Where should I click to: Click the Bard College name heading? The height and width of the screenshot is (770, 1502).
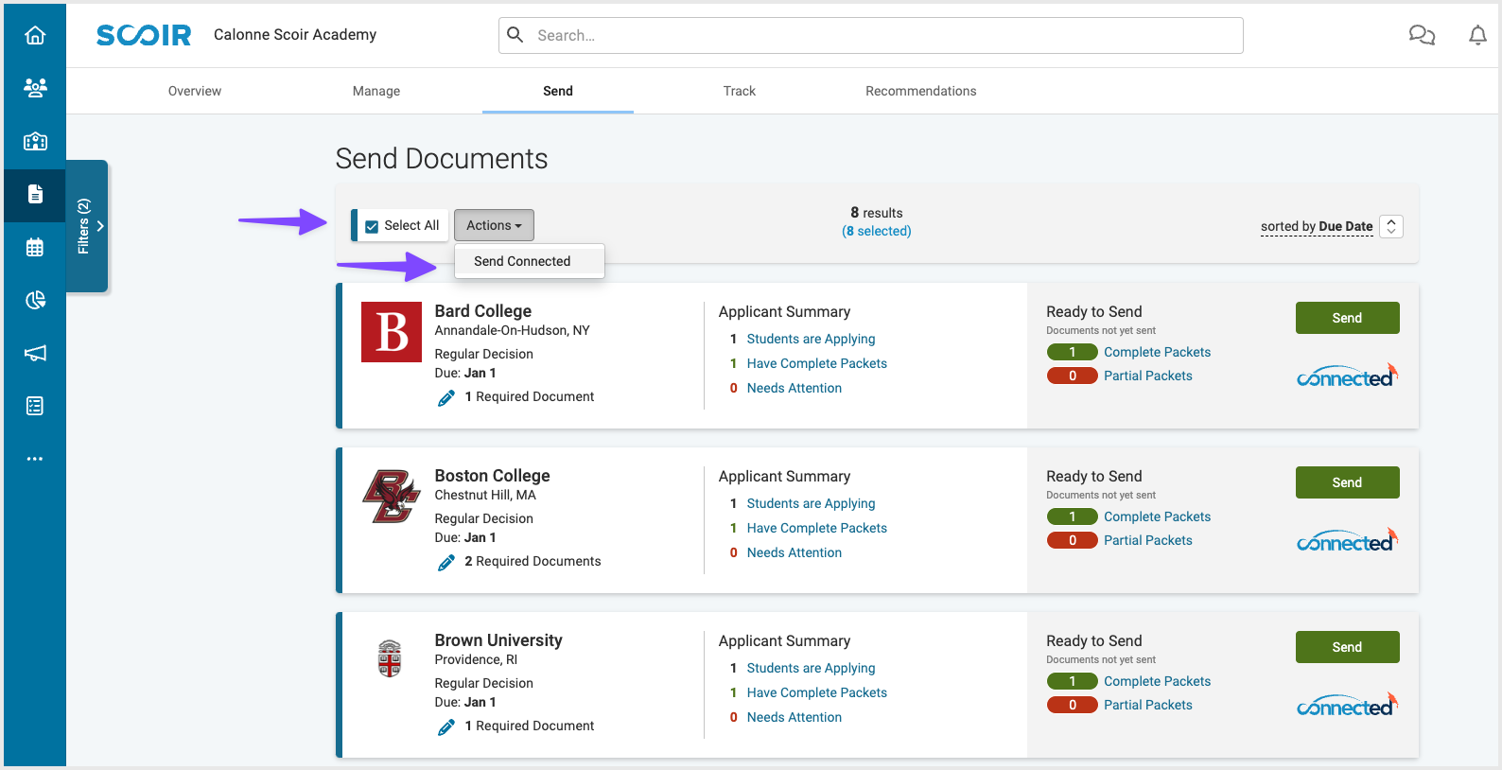482,311
